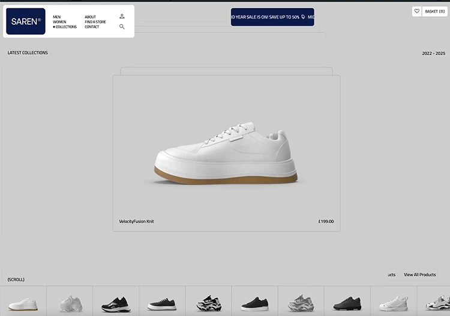Viewport: 450px width, 316px height.
Task: Select the Women menu item
Action: pos(59,22)
